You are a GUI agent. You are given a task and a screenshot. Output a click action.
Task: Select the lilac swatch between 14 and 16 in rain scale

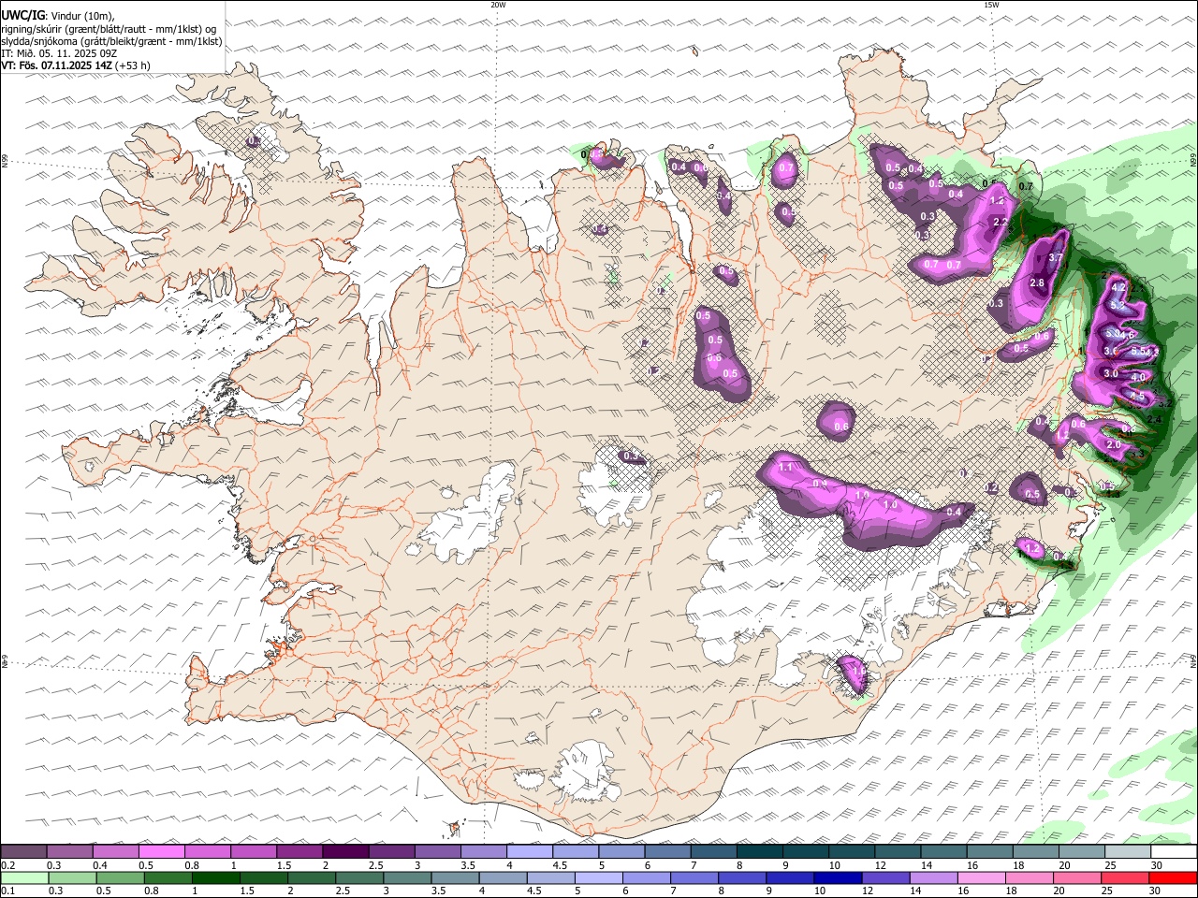(933, 877)
